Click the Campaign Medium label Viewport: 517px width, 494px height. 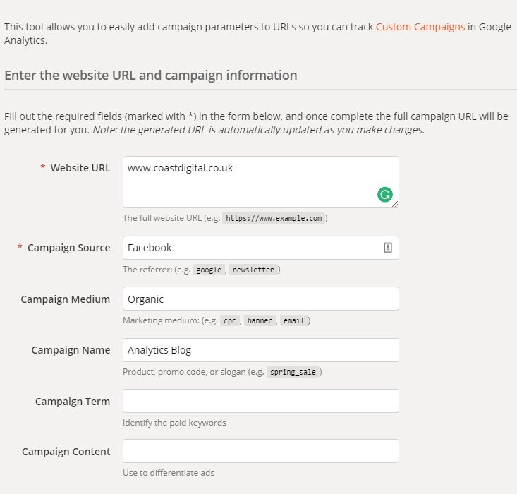66,299
